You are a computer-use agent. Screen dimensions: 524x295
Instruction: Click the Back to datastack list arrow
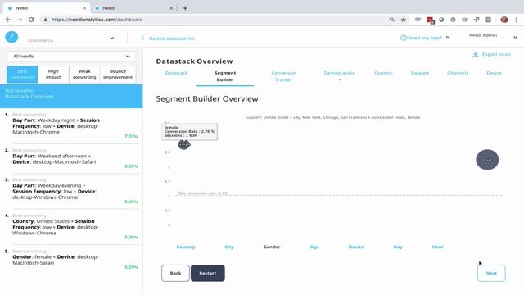coord(142,39)
